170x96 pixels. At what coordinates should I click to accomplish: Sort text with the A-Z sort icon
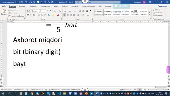(x=87, y=11)
